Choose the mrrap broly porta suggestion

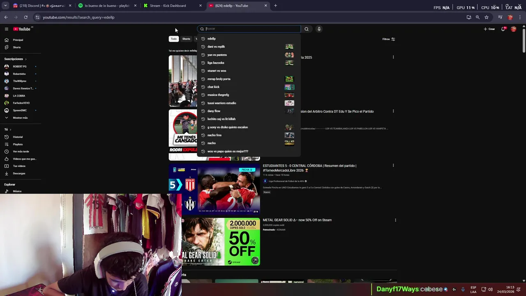249,79
